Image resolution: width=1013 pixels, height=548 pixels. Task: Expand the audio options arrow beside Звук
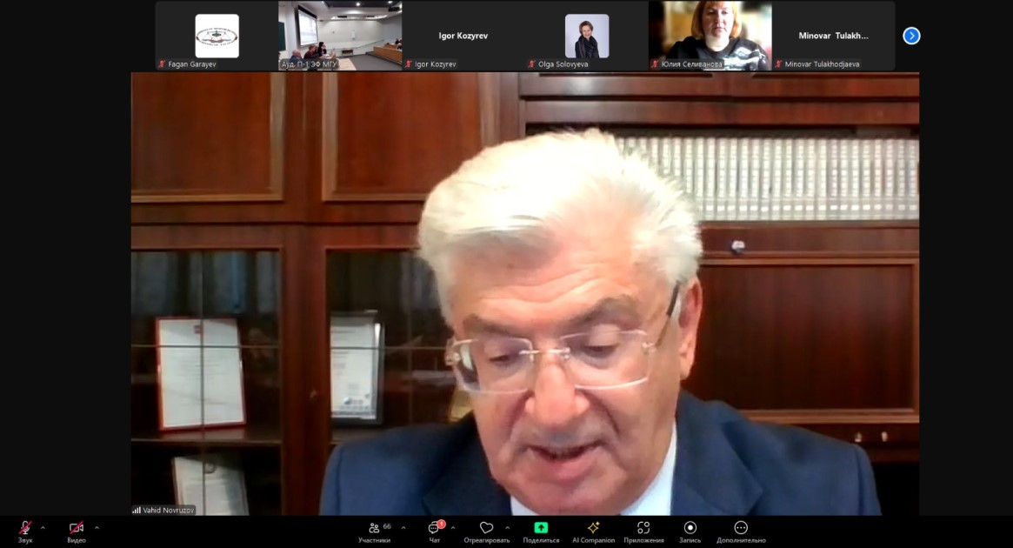(x=43, y=527)
